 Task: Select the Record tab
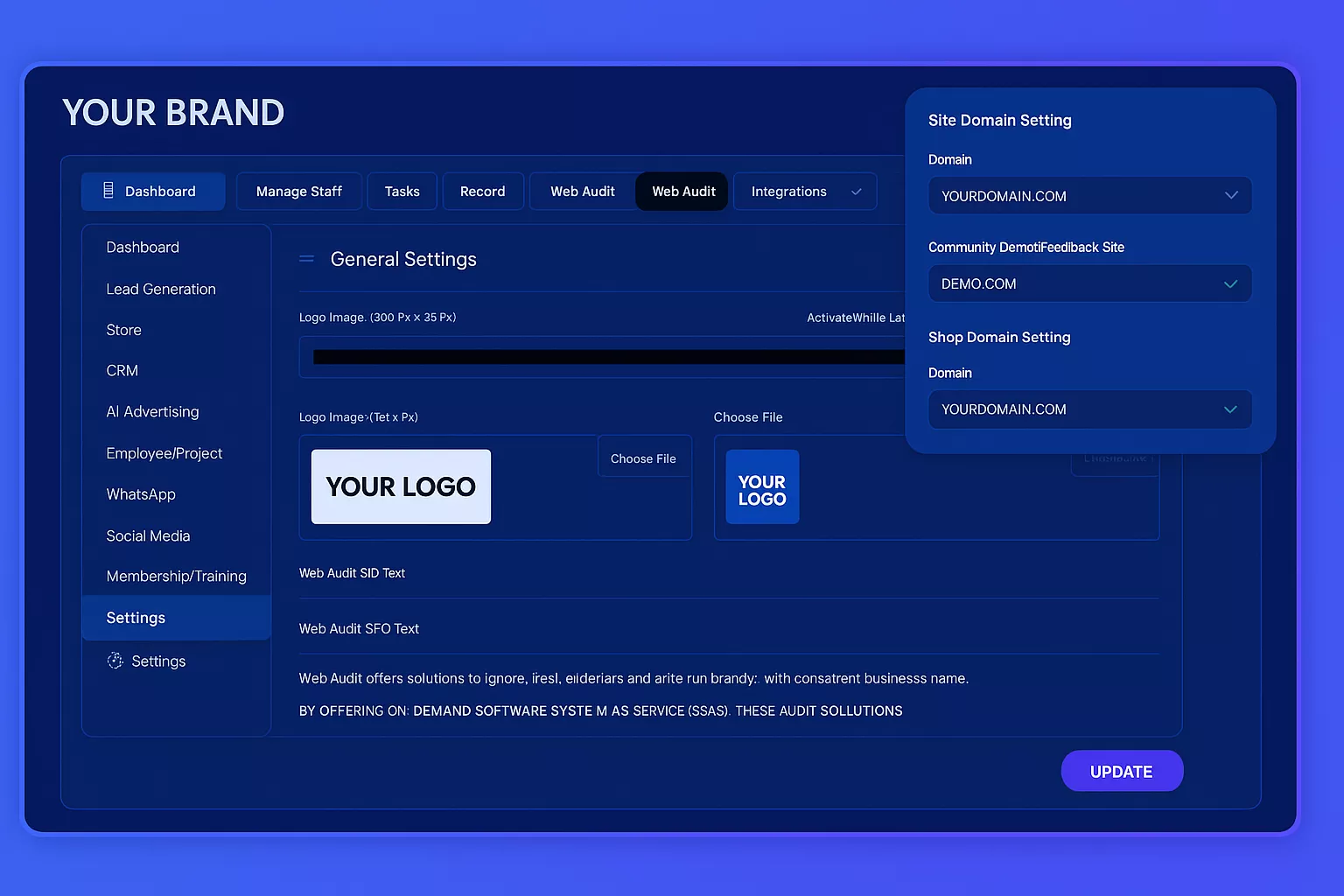[482, 192]
